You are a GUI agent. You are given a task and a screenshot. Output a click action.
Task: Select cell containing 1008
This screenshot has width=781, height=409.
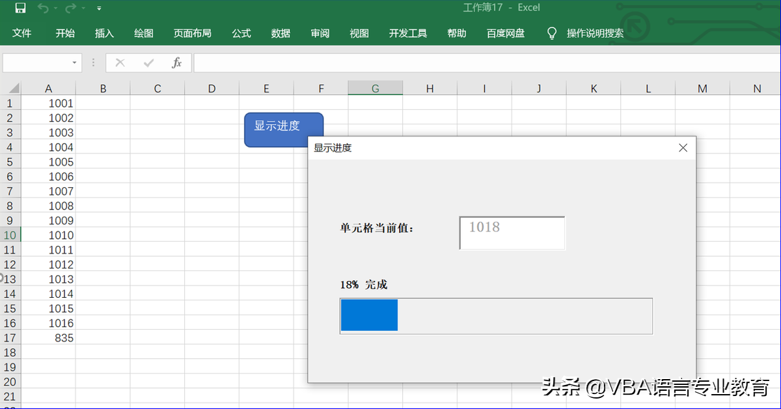(x=49, y=205)
